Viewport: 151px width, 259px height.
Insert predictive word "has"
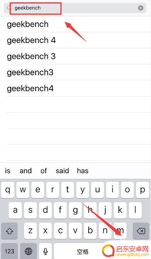[83, 171]
